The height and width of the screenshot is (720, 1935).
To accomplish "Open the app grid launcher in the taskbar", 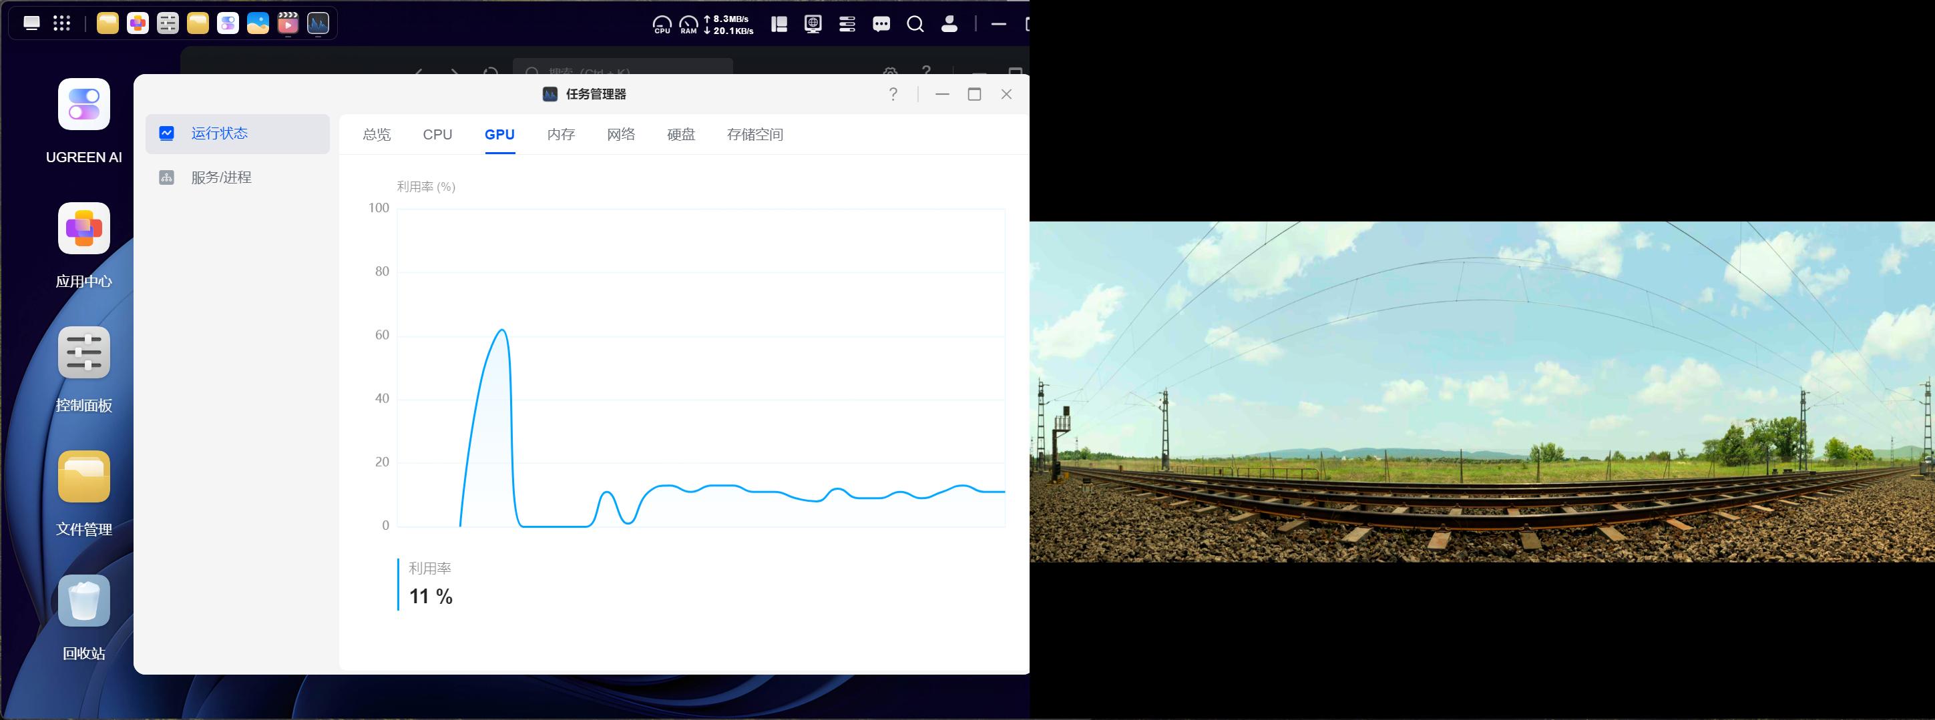I will coord(61,23).
